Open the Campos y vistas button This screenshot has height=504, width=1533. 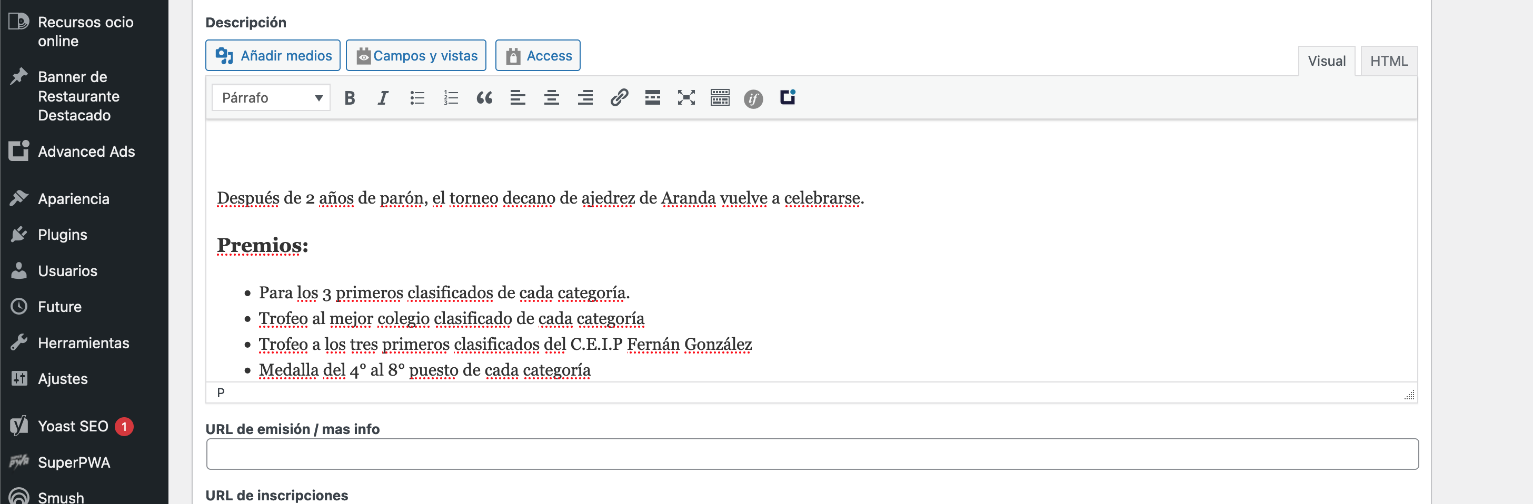tap(416, 55)
